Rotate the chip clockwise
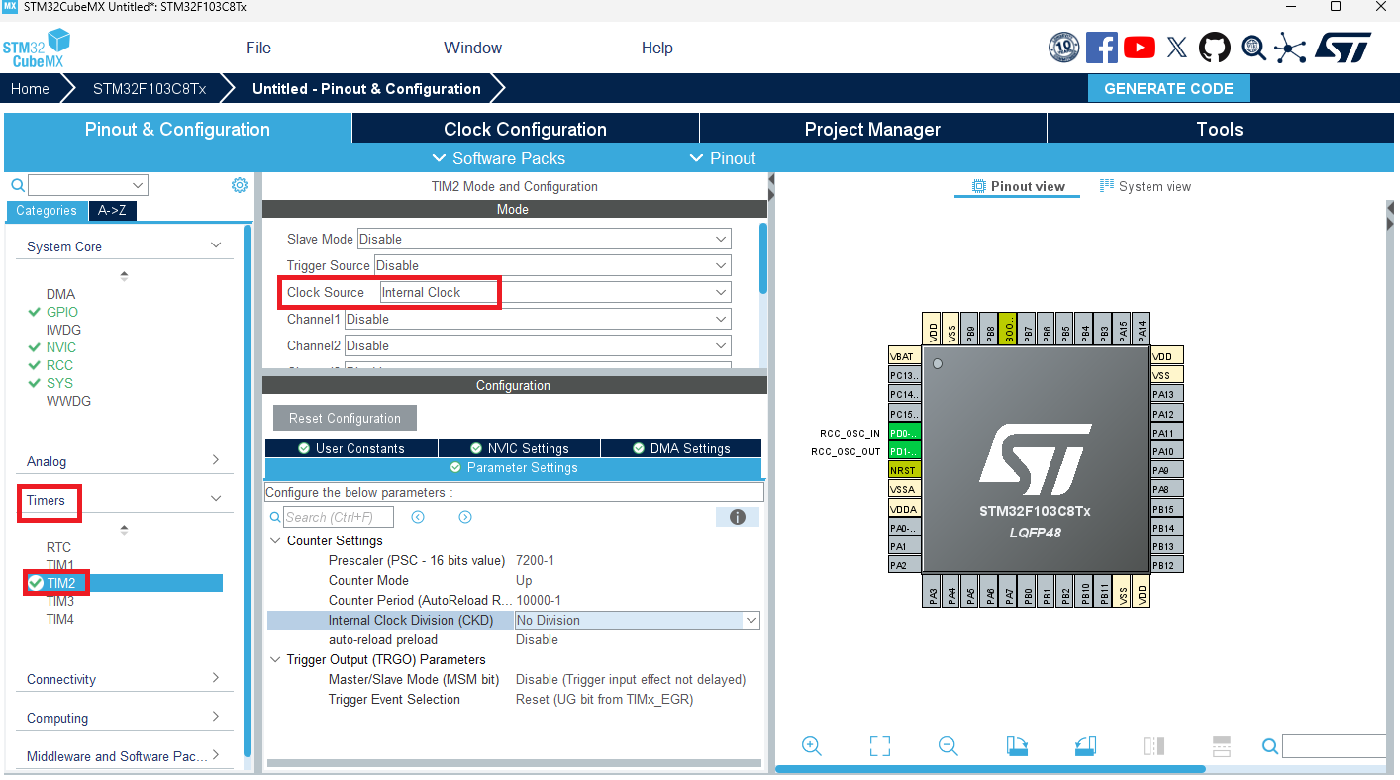The image size is (1400, 780). 1017,746
